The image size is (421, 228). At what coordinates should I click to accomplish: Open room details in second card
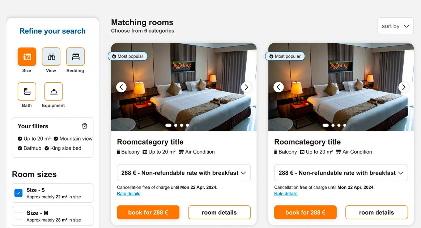pyautogui.click(x=377, y=212)
